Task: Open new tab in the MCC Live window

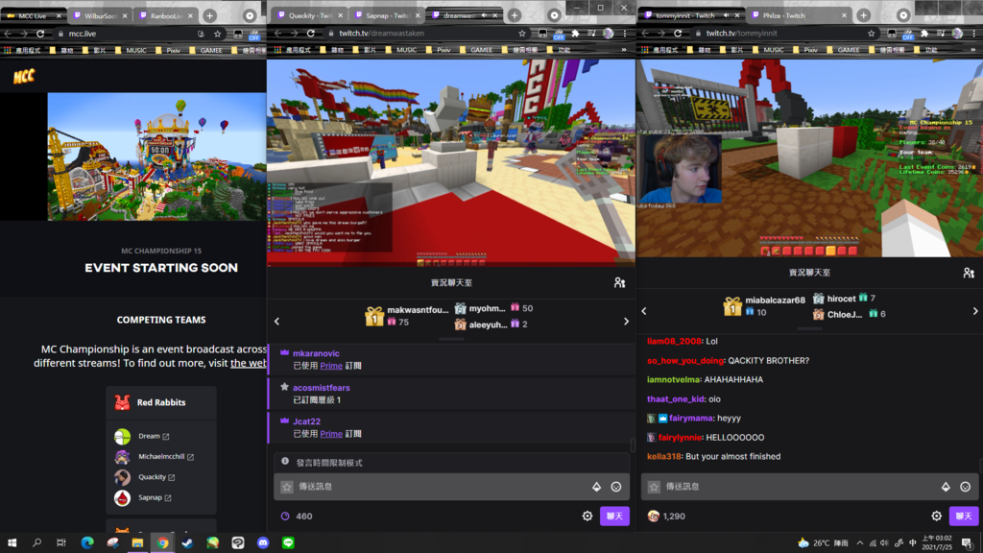Action: [210, 15]
